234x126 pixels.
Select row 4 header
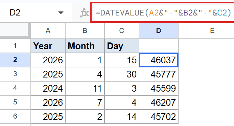pyautogui.click(x=15, y=88)
